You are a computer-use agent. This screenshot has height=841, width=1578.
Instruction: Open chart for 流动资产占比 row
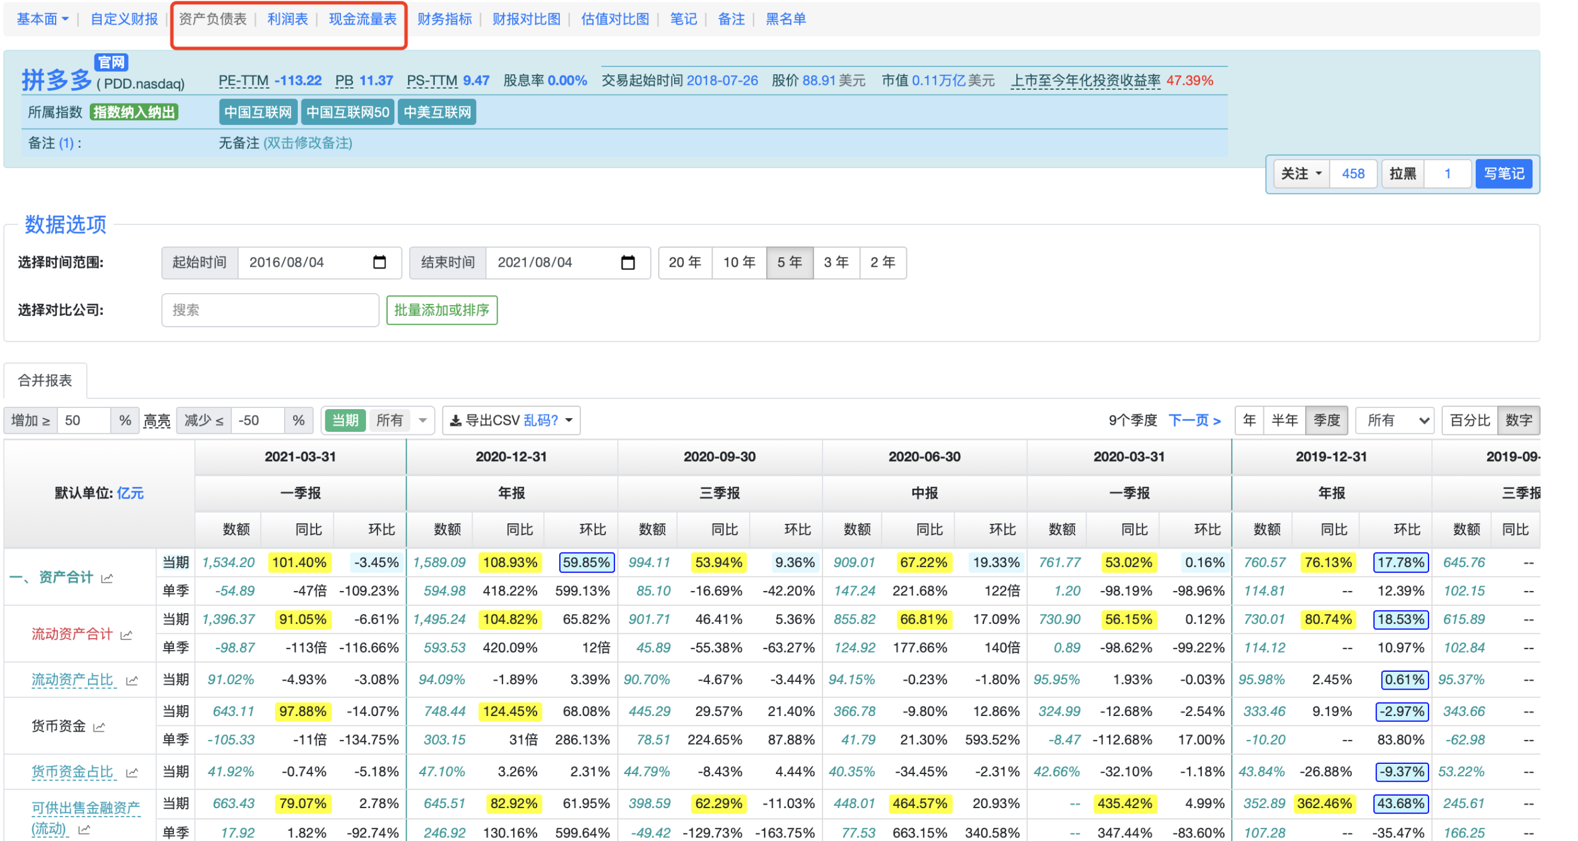coord(132,680)
